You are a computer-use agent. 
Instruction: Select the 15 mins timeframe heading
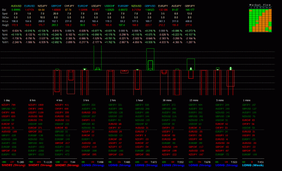point(194,100)
